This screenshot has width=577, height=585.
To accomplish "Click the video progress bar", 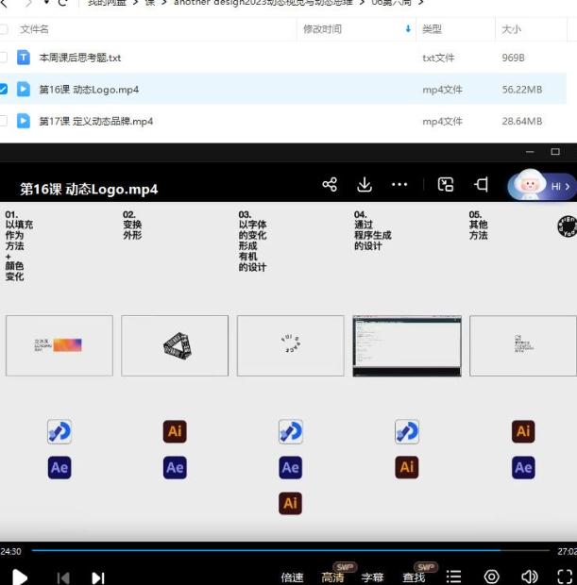I will pyautogui.click(x=283, y=550).
